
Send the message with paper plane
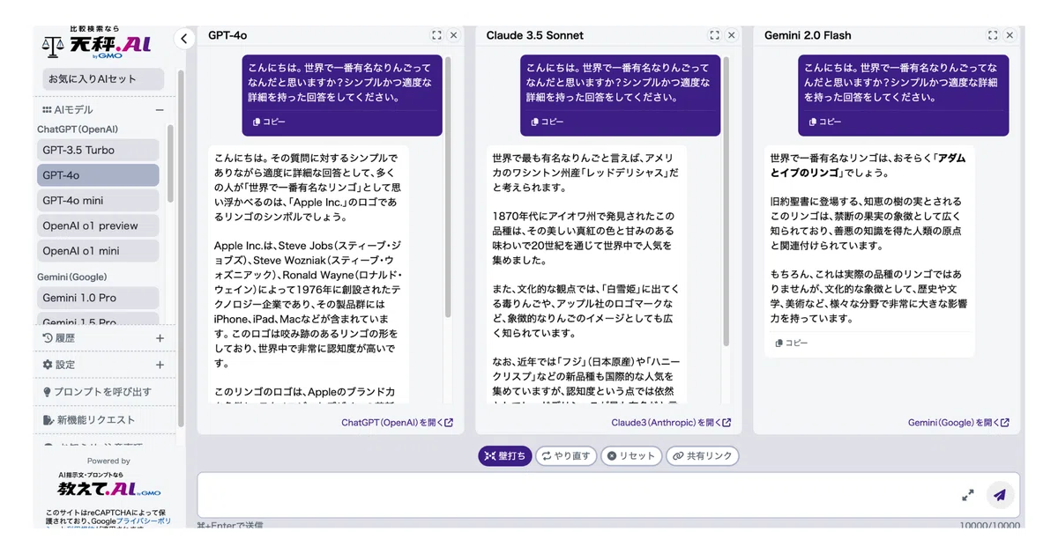pyautogui.click(x=1000, y=496)
